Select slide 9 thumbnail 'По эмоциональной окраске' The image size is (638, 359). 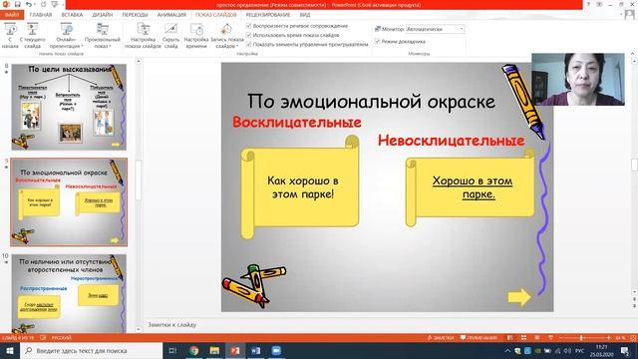pyautogui.click(x=69, y=202)
